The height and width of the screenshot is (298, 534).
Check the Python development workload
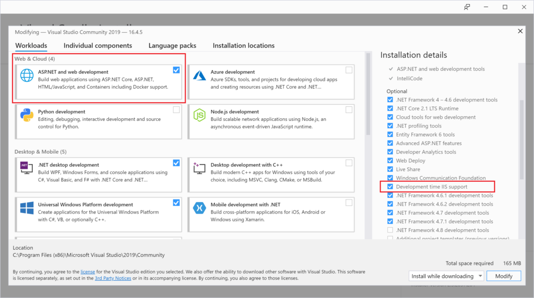coord(176,109)
